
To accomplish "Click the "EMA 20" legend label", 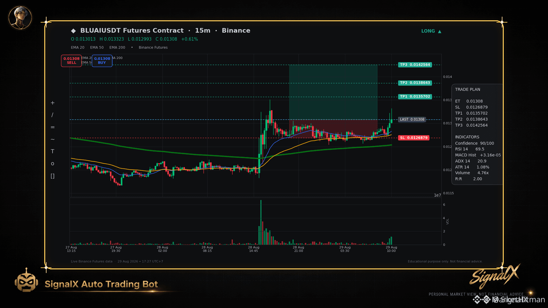I will (x=78, y=47).
